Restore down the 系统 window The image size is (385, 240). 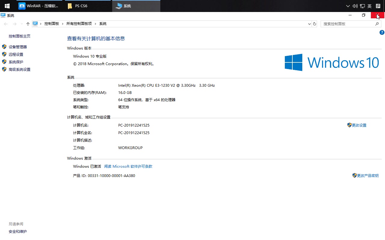coord(364,15)
